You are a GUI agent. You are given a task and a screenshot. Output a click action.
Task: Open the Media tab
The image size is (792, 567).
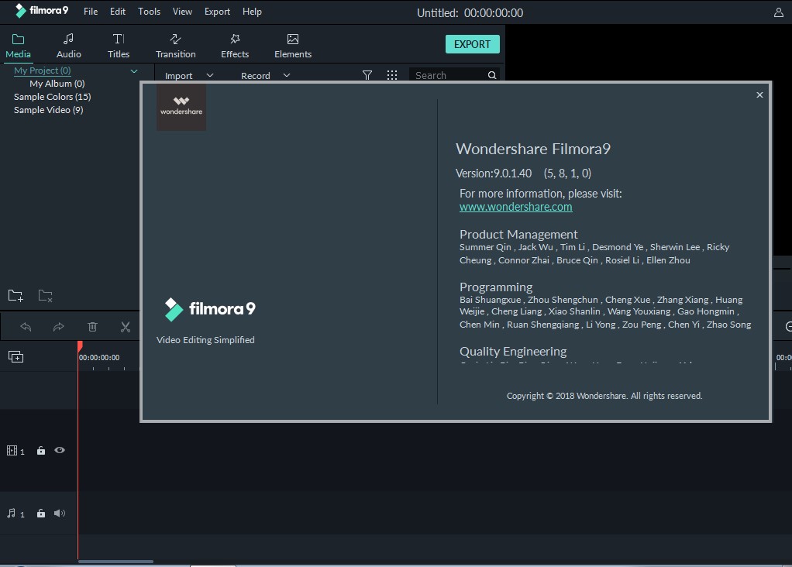click(x=18, y=46)
